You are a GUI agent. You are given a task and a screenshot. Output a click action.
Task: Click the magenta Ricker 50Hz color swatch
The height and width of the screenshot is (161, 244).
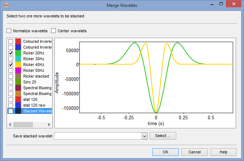(x=18, y=70)
